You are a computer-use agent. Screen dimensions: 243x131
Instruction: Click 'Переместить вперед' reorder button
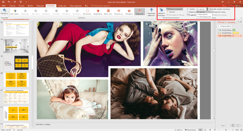tap(219, 15)
